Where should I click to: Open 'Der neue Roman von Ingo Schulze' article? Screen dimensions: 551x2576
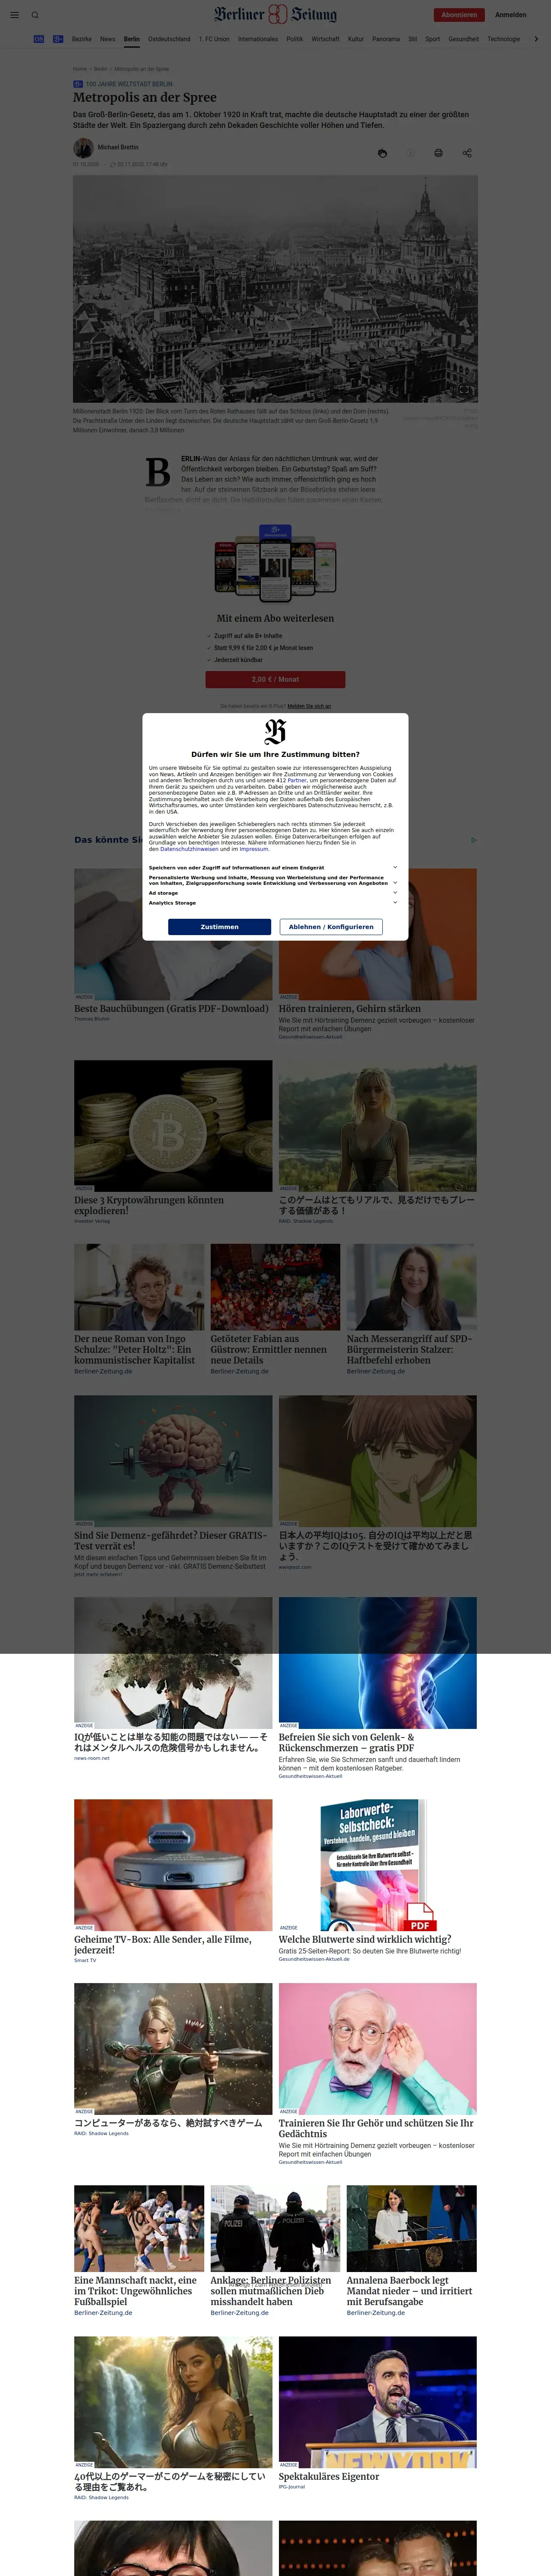[x=135, y=1350]
